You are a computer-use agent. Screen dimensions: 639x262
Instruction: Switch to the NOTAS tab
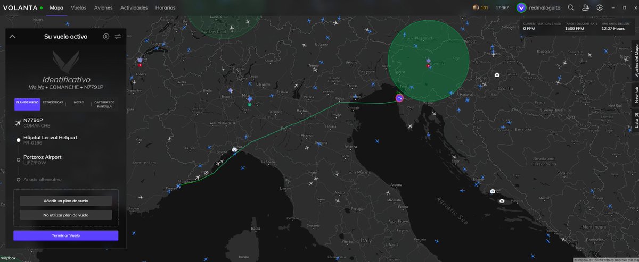[x=79, y=102]
